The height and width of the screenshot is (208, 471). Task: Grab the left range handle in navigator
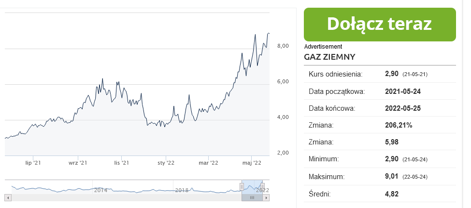(x=242, y=186)
